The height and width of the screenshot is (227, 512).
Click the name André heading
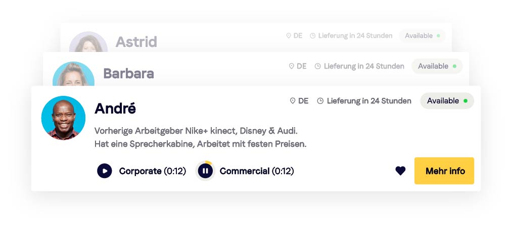(x=115, y=108)
